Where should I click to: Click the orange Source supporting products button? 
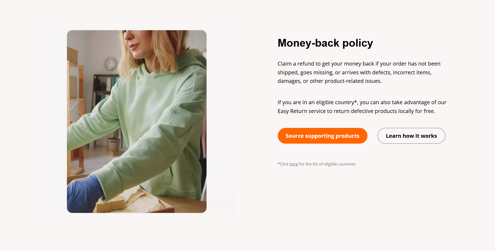322,136
